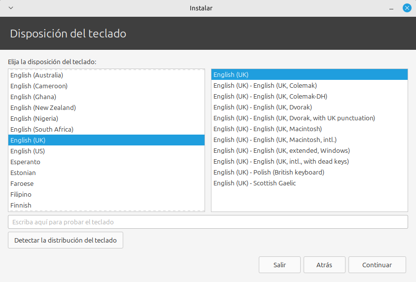Viewport: 416px width, 282px height.
Task: Choose English (UK, extended, Windows) variant
Action: pos(310,151)
